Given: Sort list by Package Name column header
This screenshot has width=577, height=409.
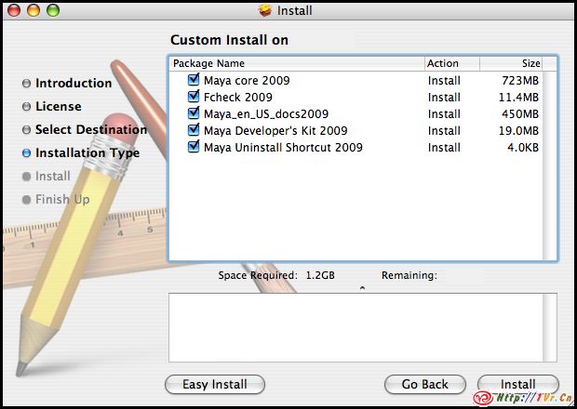Looking at the screenshot, I should point(295,64).
